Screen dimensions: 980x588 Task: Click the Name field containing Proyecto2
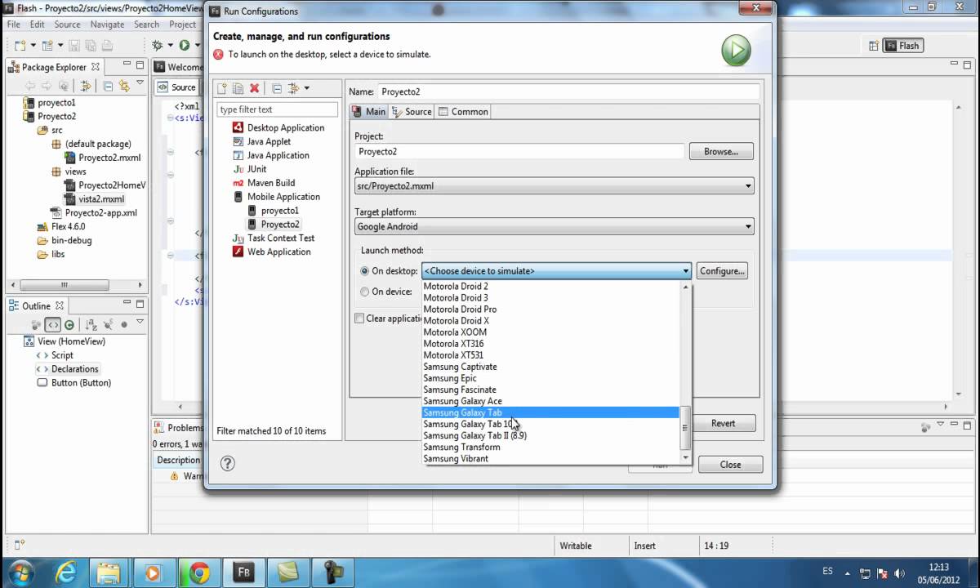click(x=568, y=92)
